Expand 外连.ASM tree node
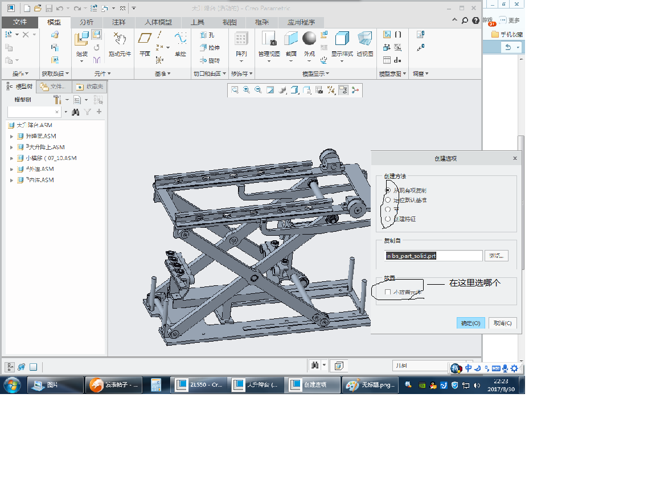656x492 pixels. click(x=12, y=170)
